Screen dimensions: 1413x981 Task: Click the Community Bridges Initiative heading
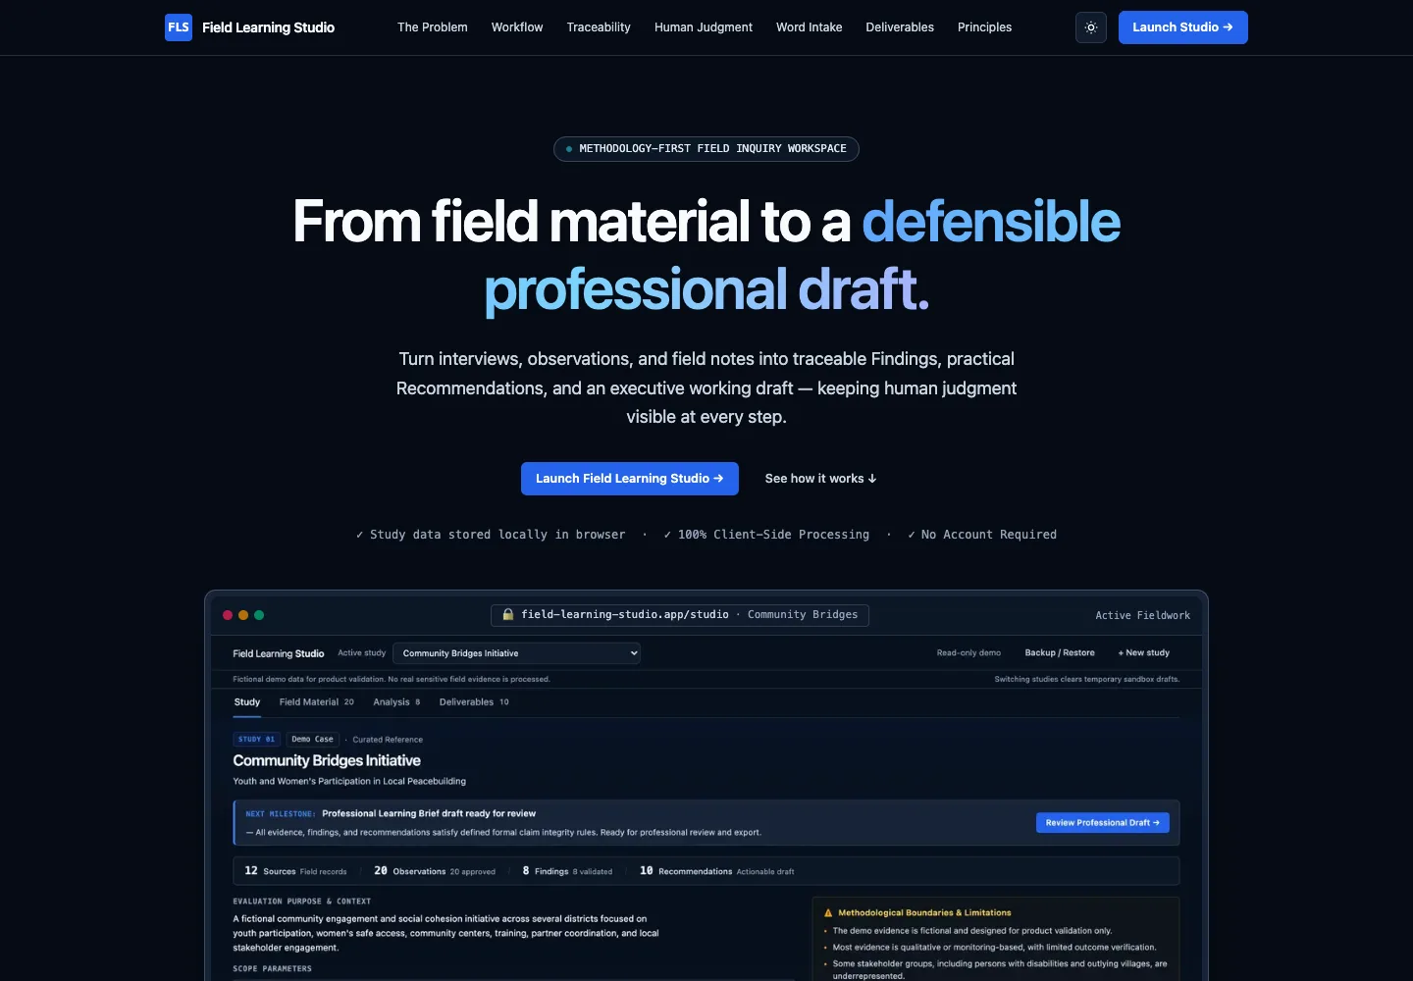327,760
